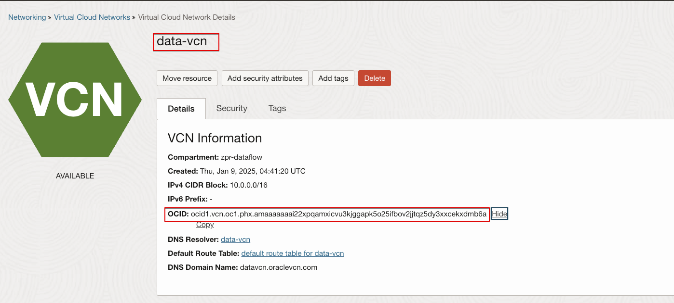Open the DNS Resolver data-vcn link
The width and height of the screenshot is (674, 303).
[x=235, y=240]
